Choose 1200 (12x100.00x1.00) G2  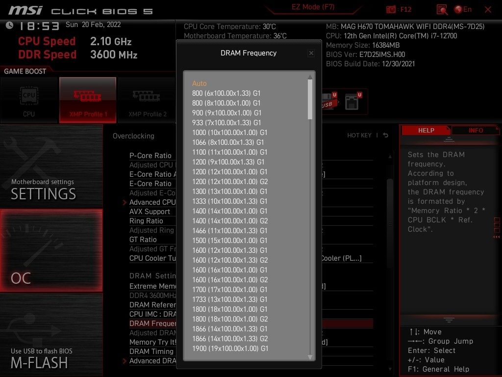pyautogui.click(x=230, y=182)
